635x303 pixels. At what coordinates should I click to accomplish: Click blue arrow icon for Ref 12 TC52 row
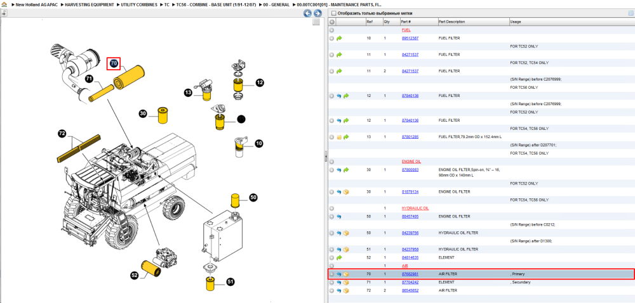click(339, 96)
